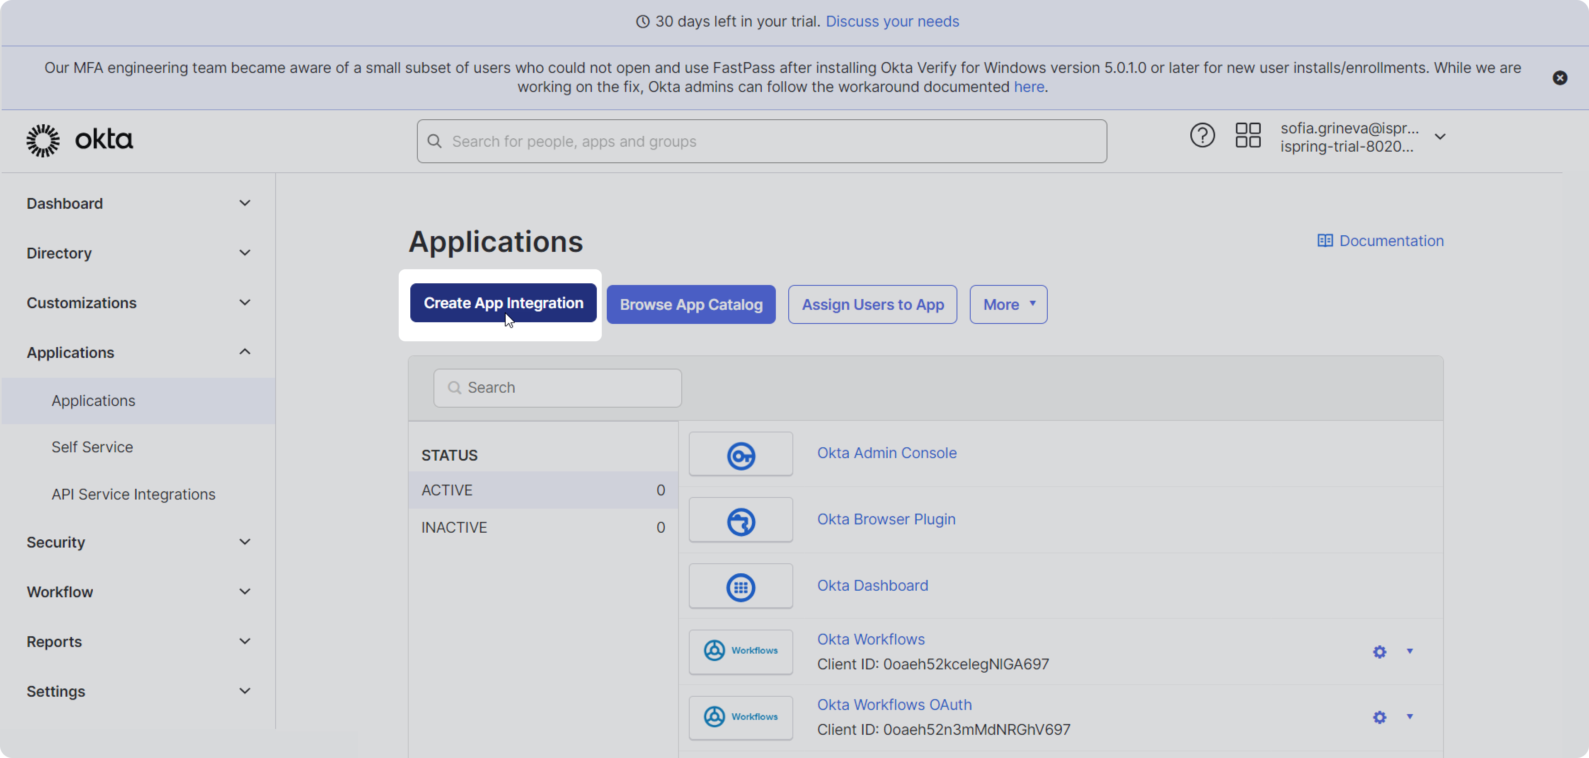
Task: Click the Okta Dashboard app icon
Action: point(741,587)
